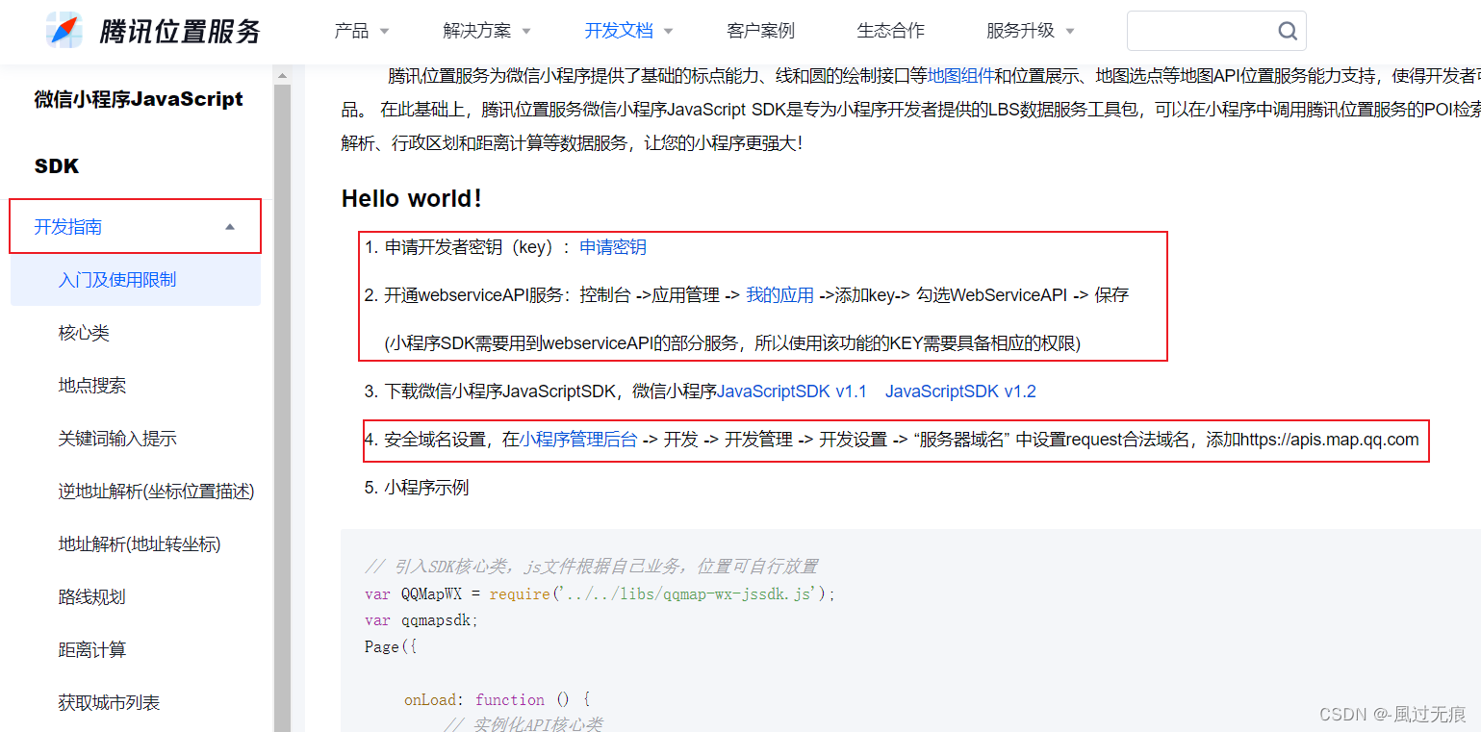Click the 'Page({' code line
1481x732 pixels.
(391, 646)
